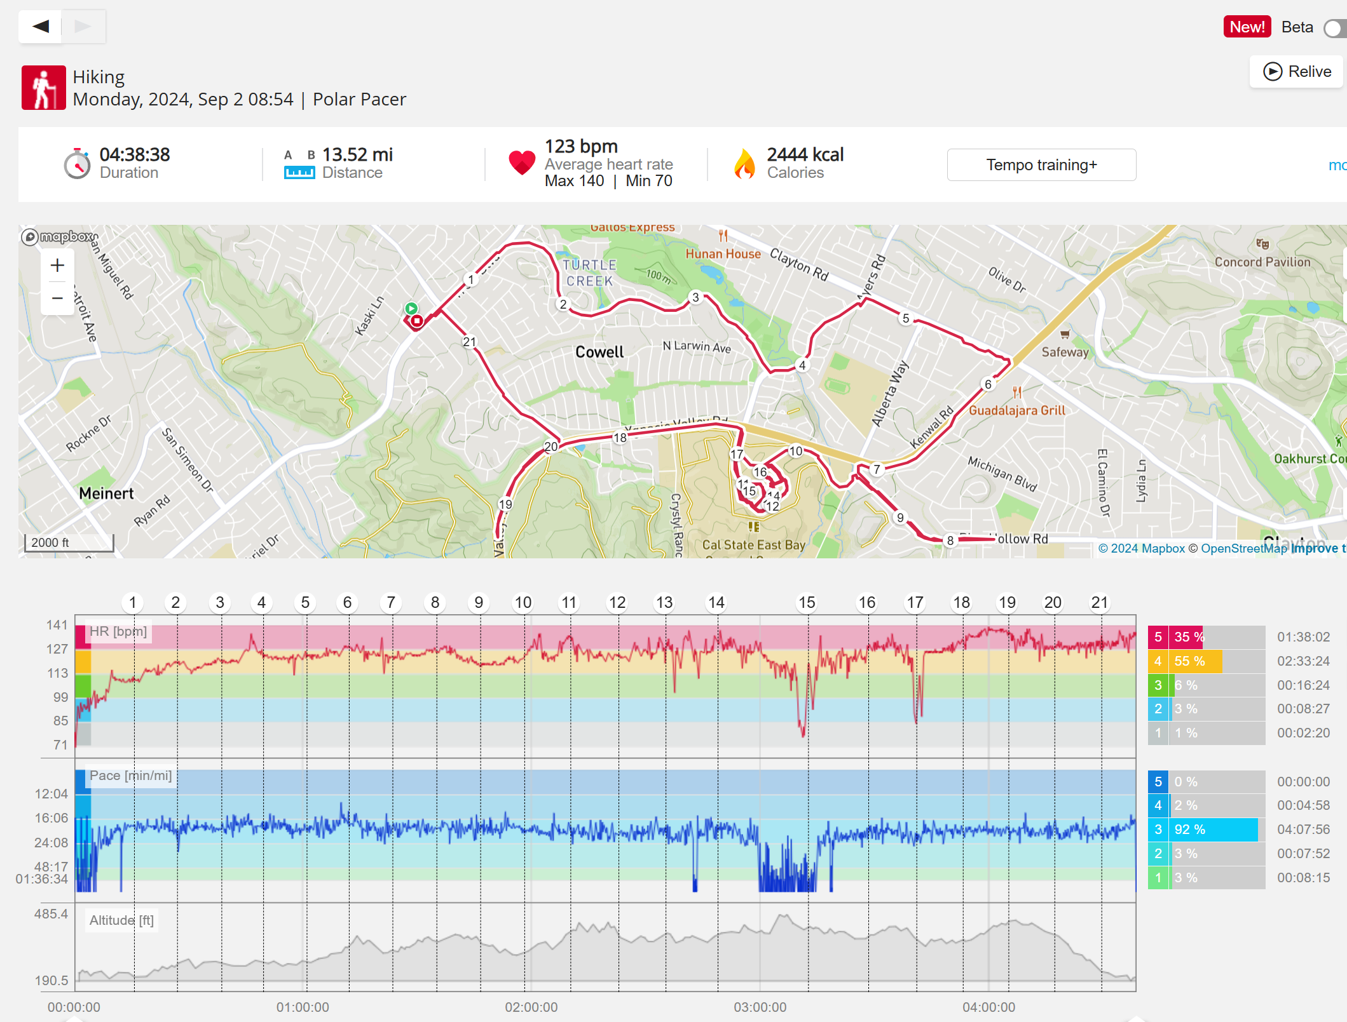Zoom out on the route map
This screenshot has width=1347, height=1022.
coord(57,298)
